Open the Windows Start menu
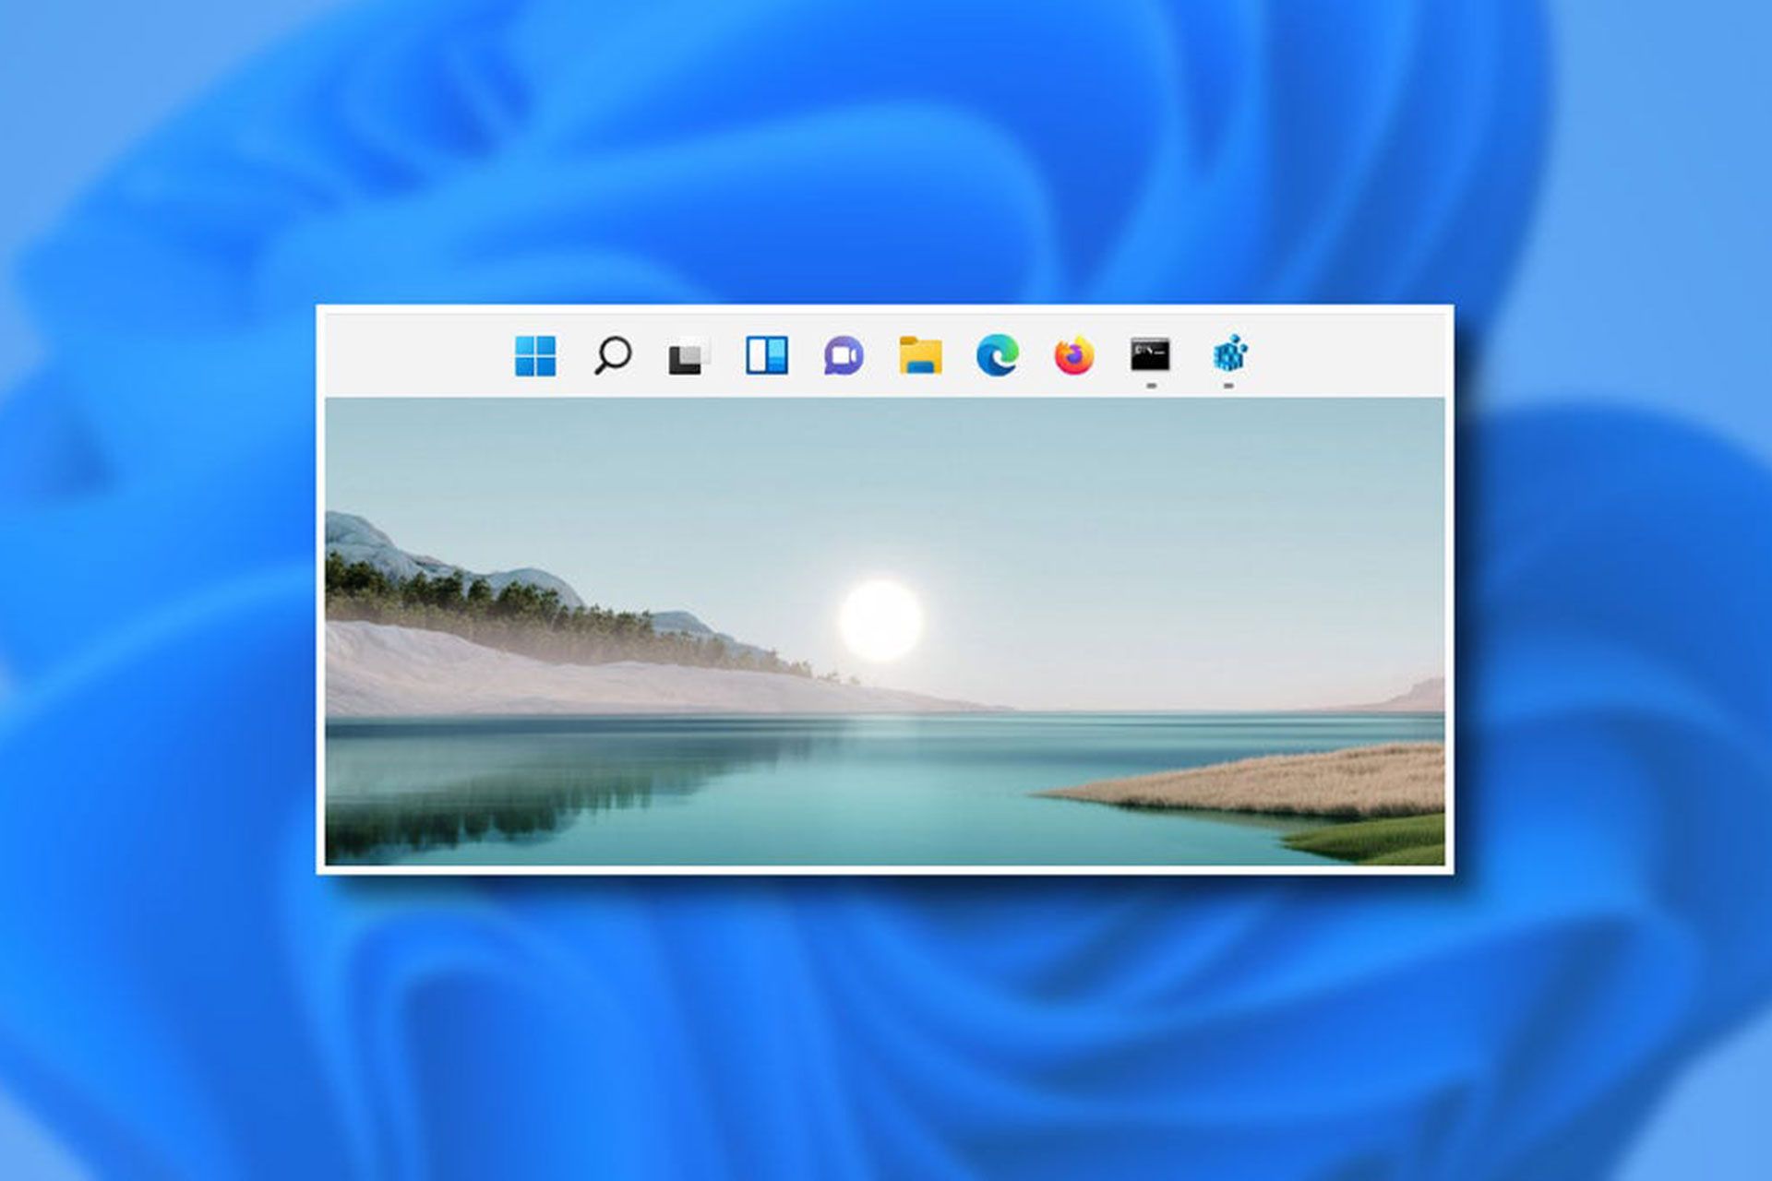This screenshot has width=1772, height=1181. (535, 356)
